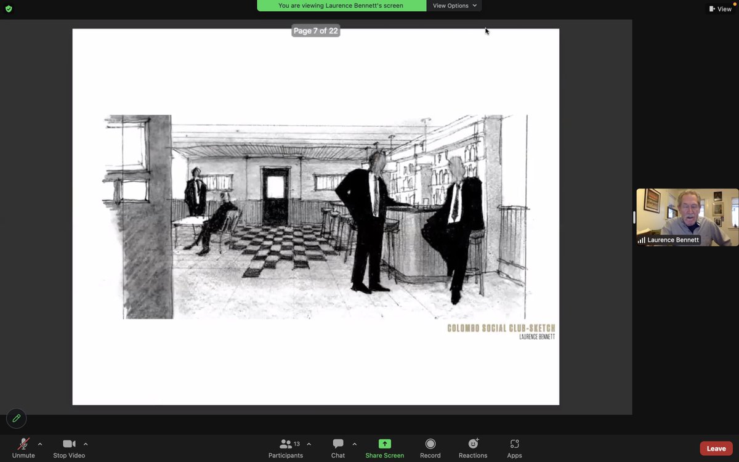
Task: Click the green encryption shield icon
Action: tap(9, 9)
